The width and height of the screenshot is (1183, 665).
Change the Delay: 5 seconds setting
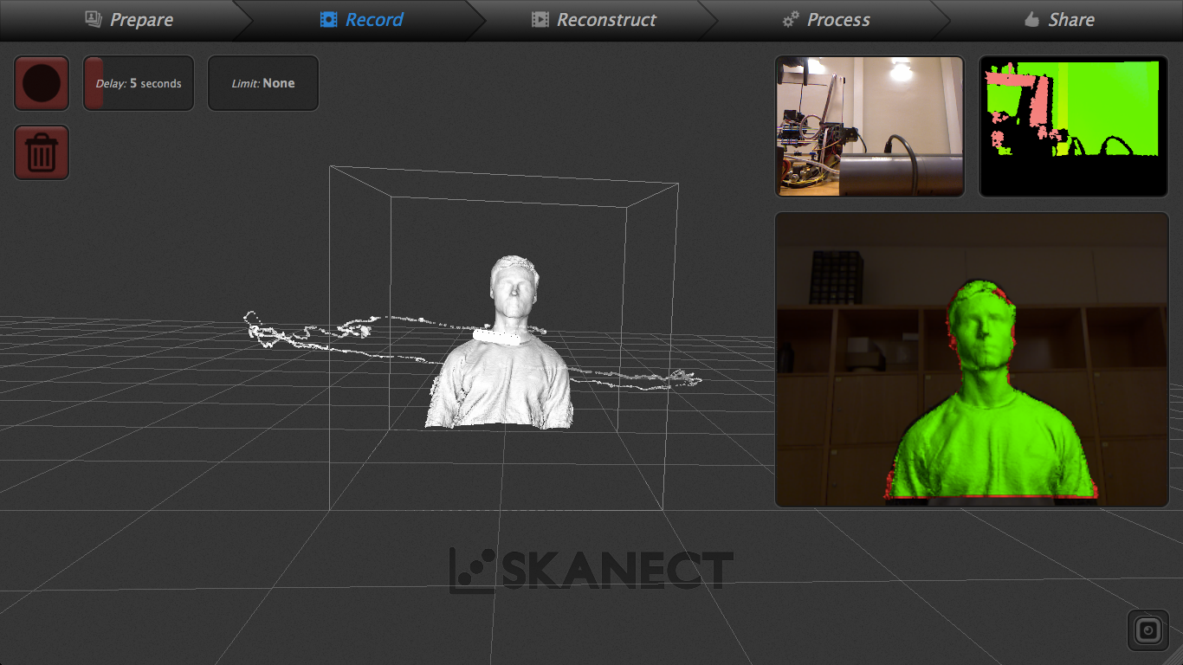pyautogui.click(x=139, y=83)
